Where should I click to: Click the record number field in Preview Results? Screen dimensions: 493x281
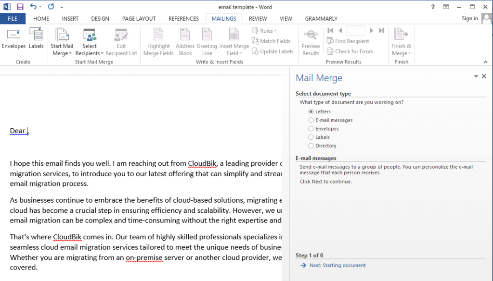[356, 30]
